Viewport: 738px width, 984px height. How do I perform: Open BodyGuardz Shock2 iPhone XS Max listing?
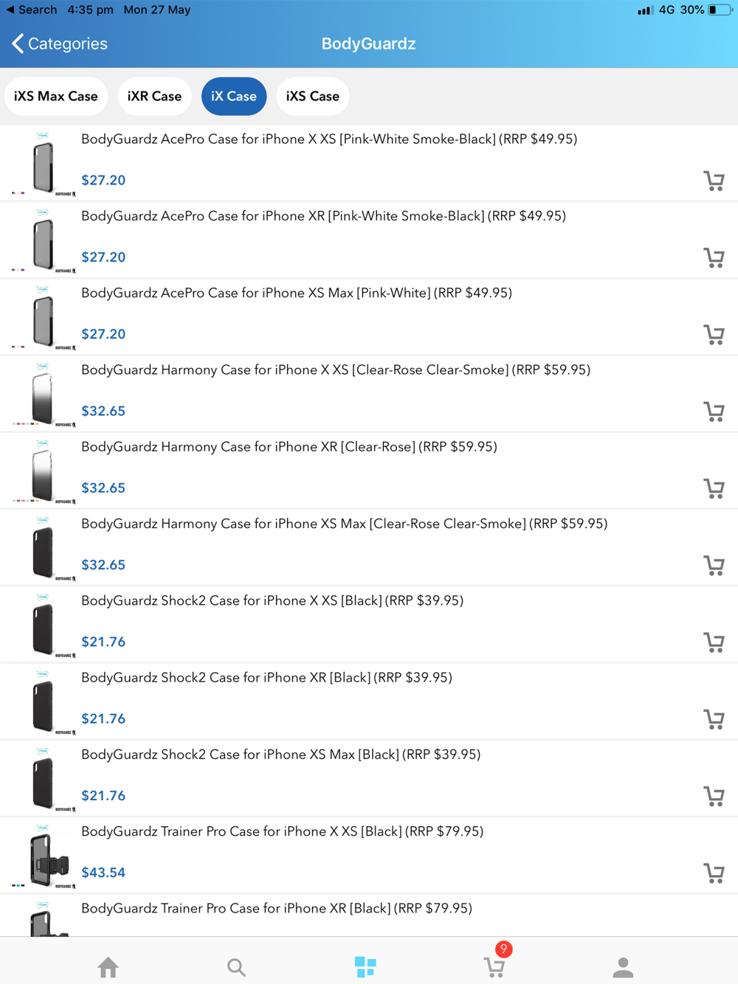click(x=280, y=755)
